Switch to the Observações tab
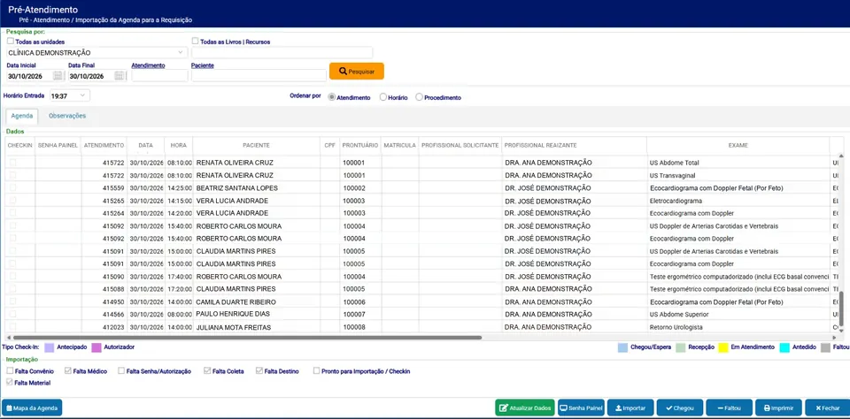The image size is (850, 419). 67,116
